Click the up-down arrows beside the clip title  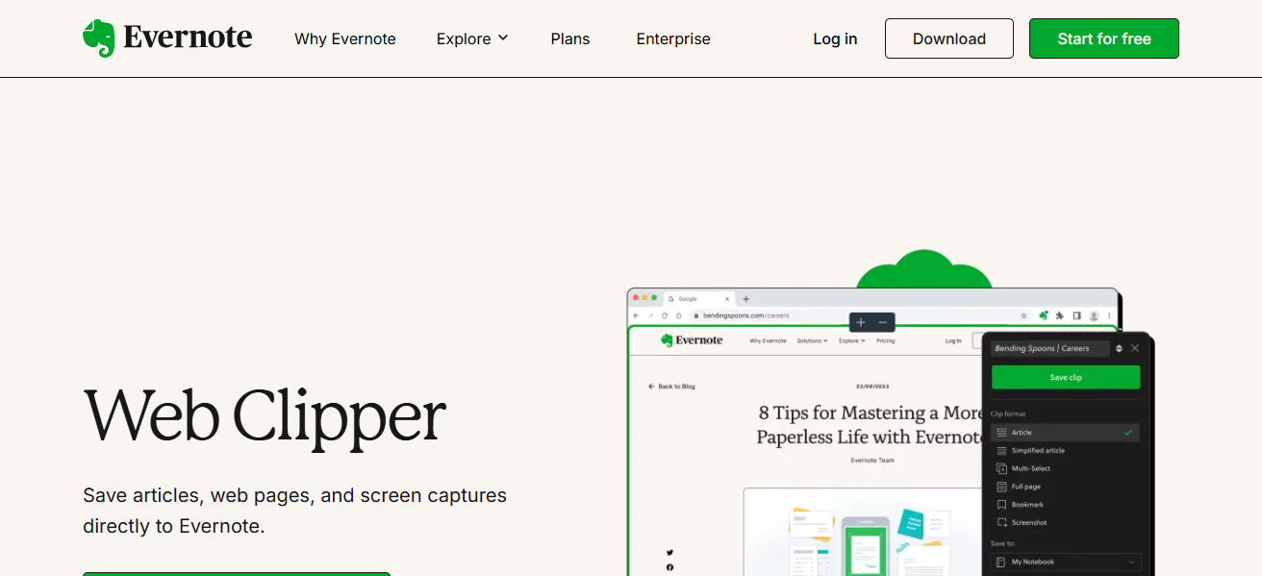[x=1119, y=348]
